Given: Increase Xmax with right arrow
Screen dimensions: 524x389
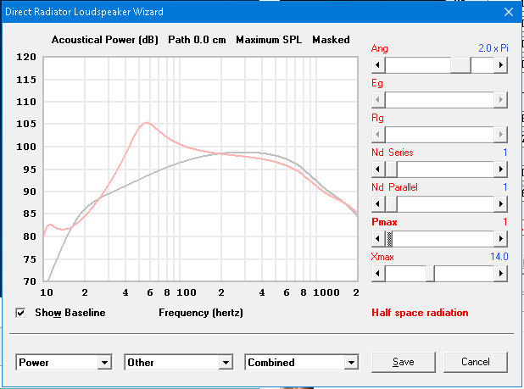Looking at the screenshot, I should click(x=500, y=273).
